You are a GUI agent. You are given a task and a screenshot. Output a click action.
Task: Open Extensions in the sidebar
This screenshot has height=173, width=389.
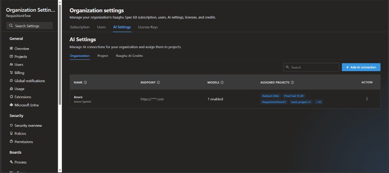[23, 97]
